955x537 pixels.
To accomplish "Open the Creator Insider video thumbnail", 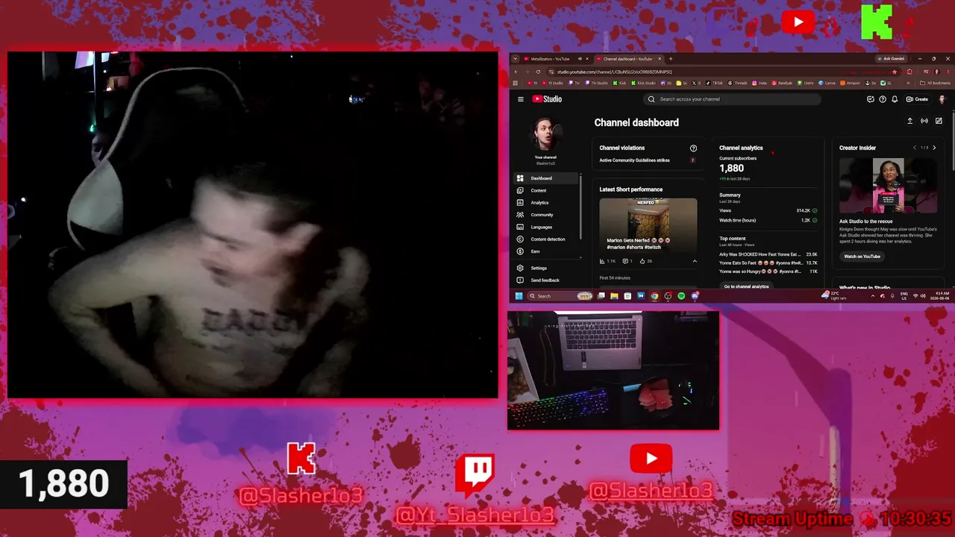I will pyautogui.click(x=888, y=186).
